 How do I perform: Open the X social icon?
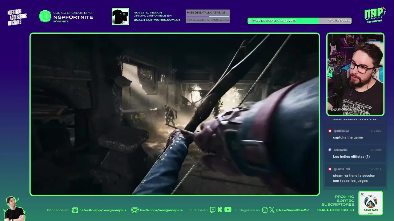click(x=272, y=210)
